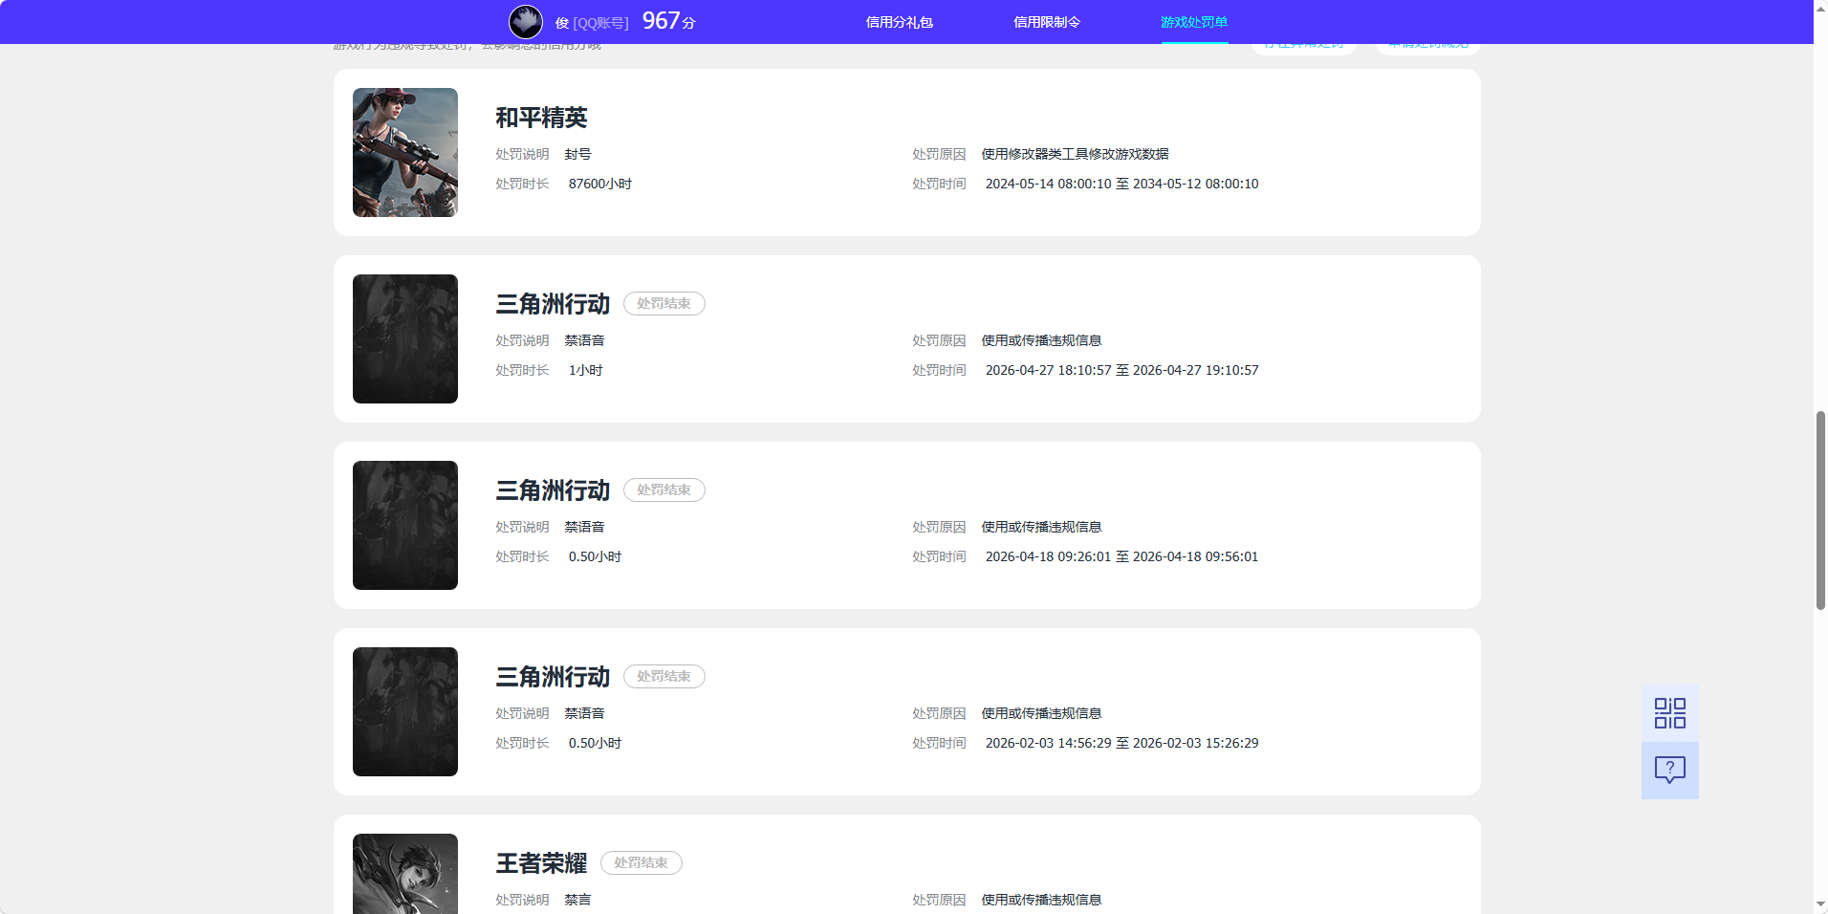Open the QR code floating icon
1828x914 pixels.
1669,713
